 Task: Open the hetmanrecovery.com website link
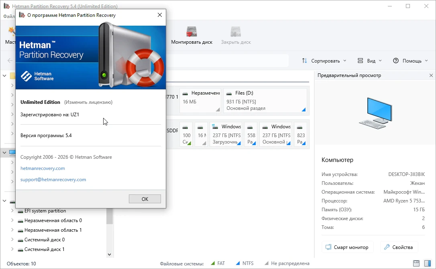pyautogui.click(x=43, y=168)
